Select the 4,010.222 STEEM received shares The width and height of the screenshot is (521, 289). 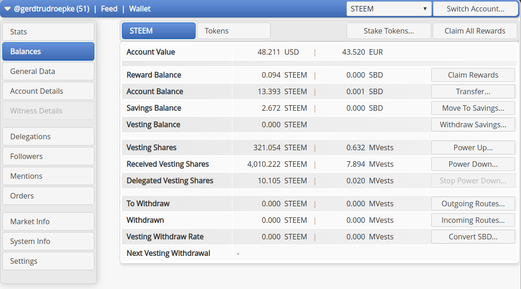tap(277, 164)
